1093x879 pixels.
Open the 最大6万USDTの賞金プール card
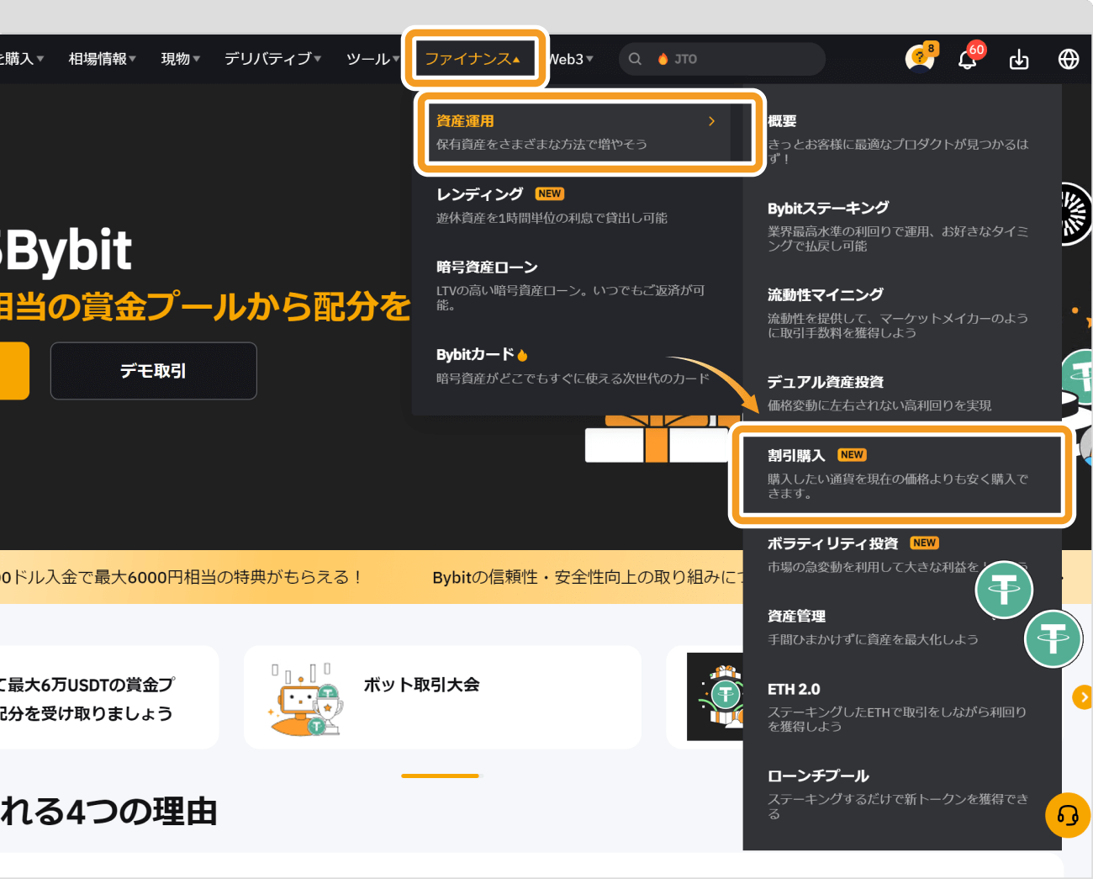tap(108, 697)
